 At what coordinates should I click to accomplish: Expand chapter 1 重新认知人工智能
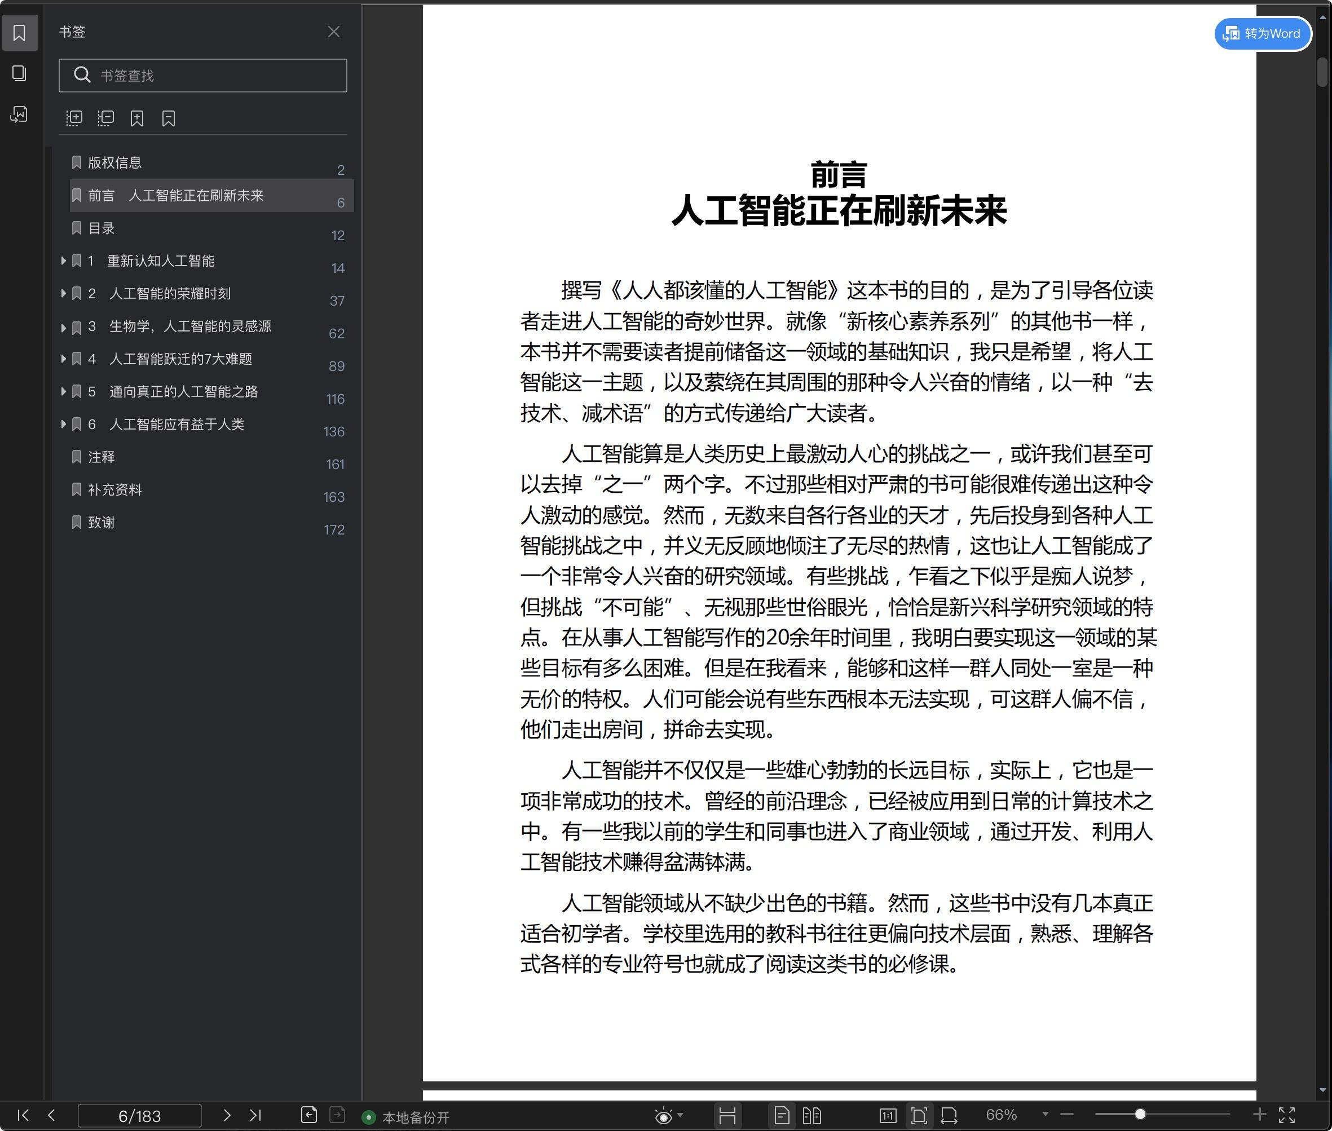tap(64, 260)
